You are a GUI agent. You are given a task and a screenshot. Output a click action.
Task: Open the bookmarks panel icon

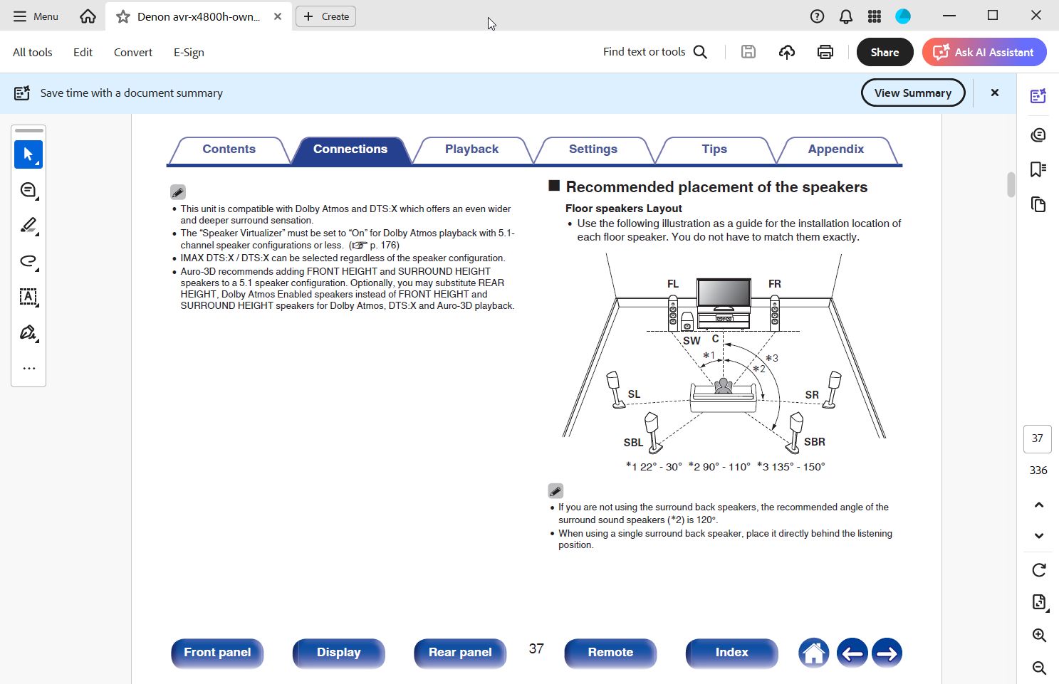(x=1038, y=169)
